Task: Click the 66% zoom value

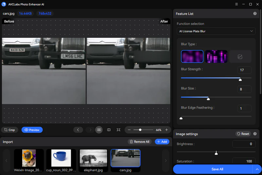Action: [x=159, y=130]
